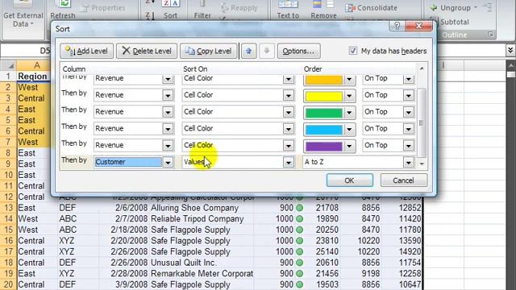Click the green color swatch
Viewport: 516px width, 290px height.
[x=324, y=113]
